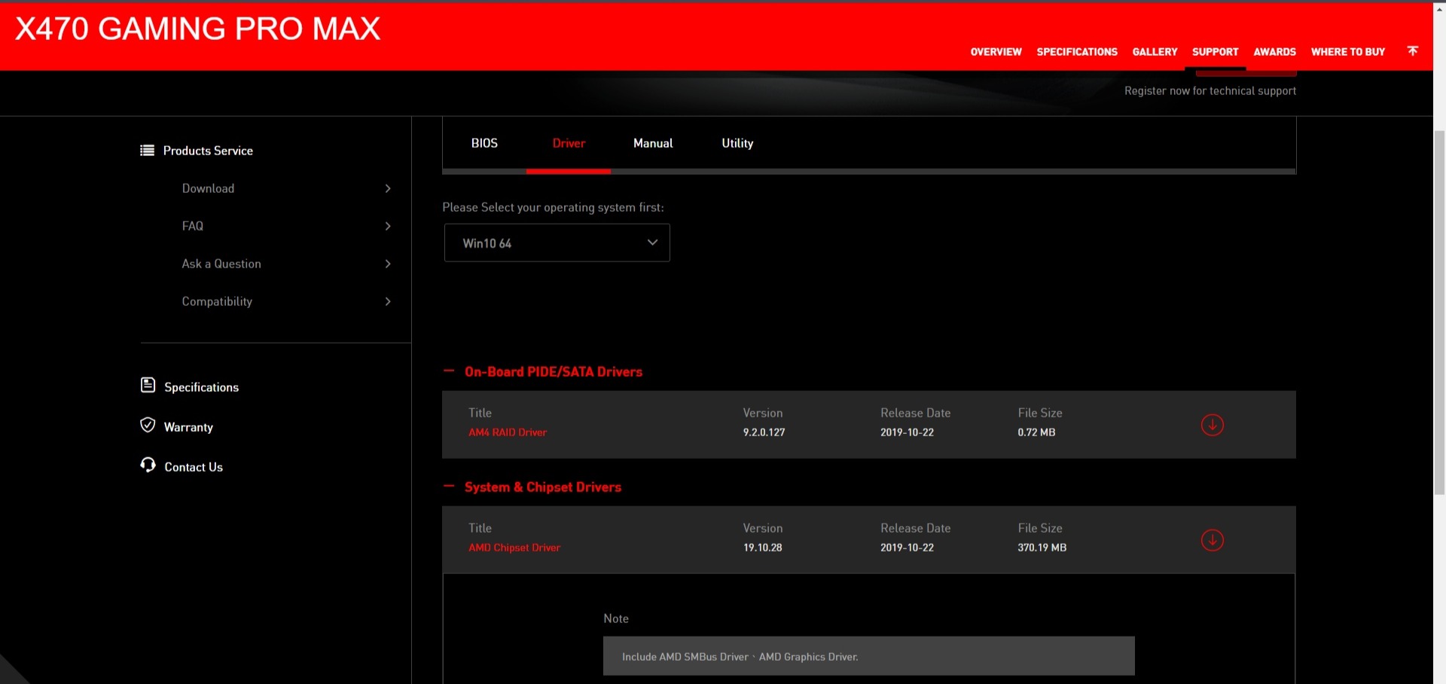Open the Specifications sidebar link
Screen dimensions: 1446x684
pyautogui.click(x=201, y=387)
